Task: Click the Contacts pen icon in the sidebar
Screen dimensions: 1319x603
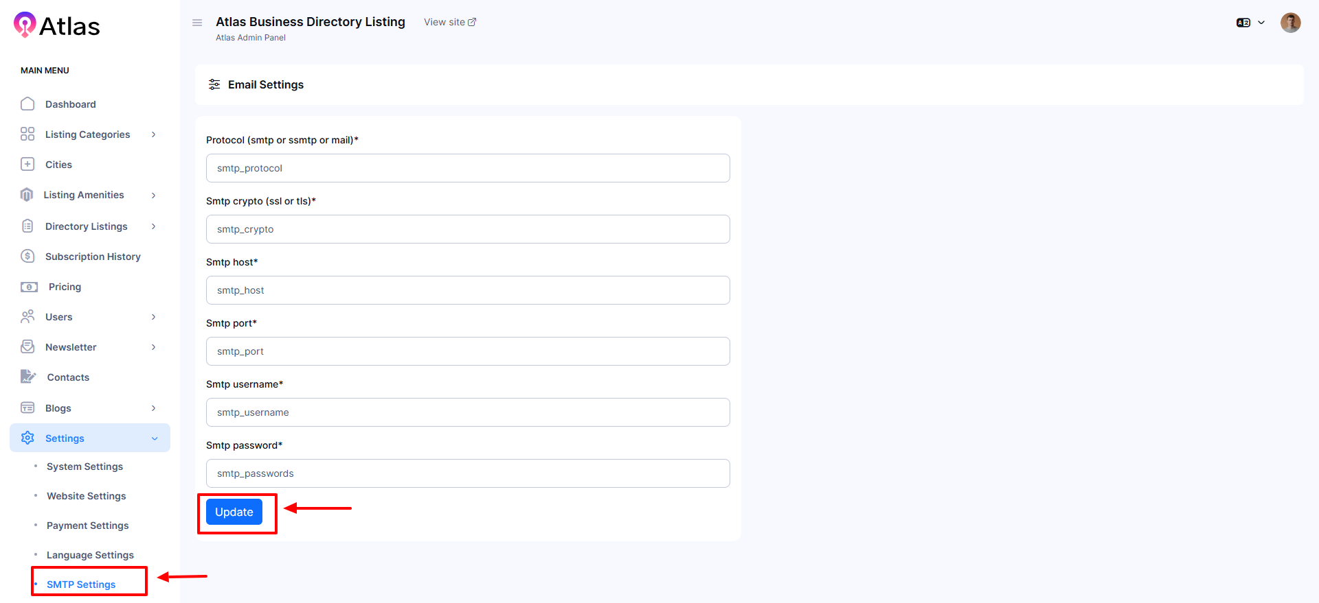Action: (x=28, y=377)
